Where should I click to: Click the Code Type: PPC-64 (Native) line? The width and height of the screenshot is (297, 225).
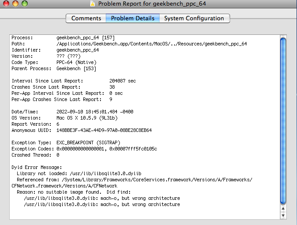(x=54, y=62)
